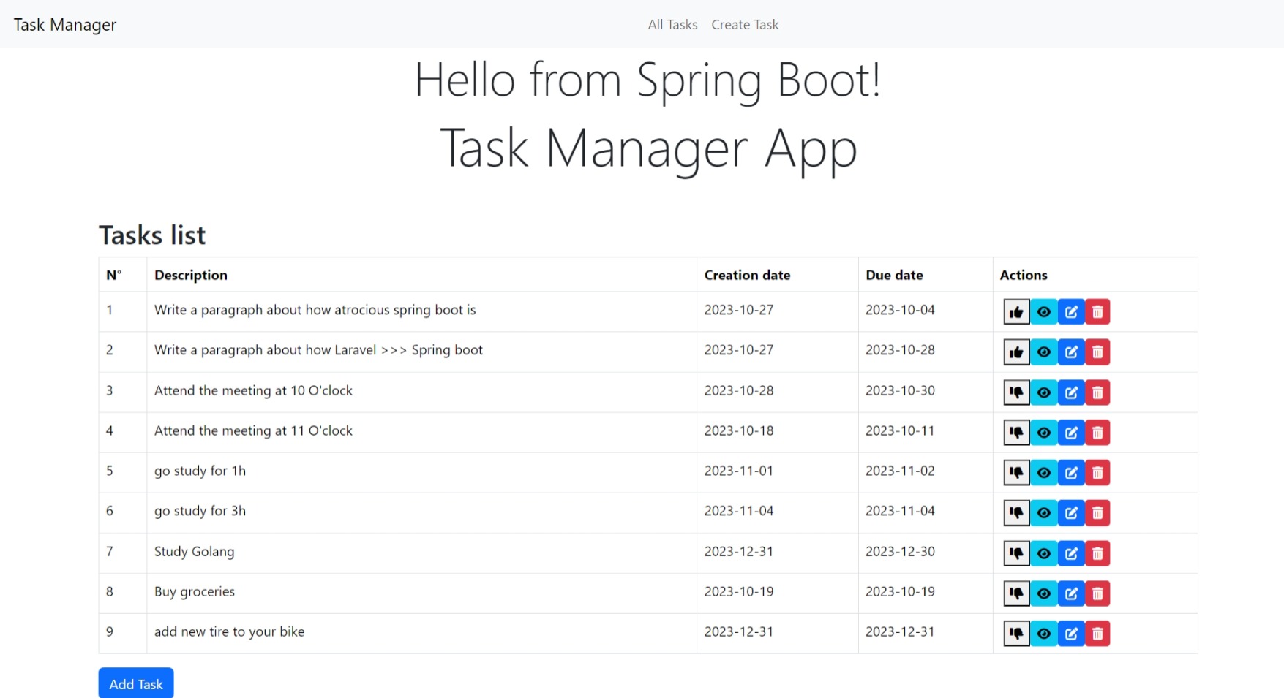The image size is (1284, 698).
Task: View the go study for 3h task
Action: pos(1044,513)
